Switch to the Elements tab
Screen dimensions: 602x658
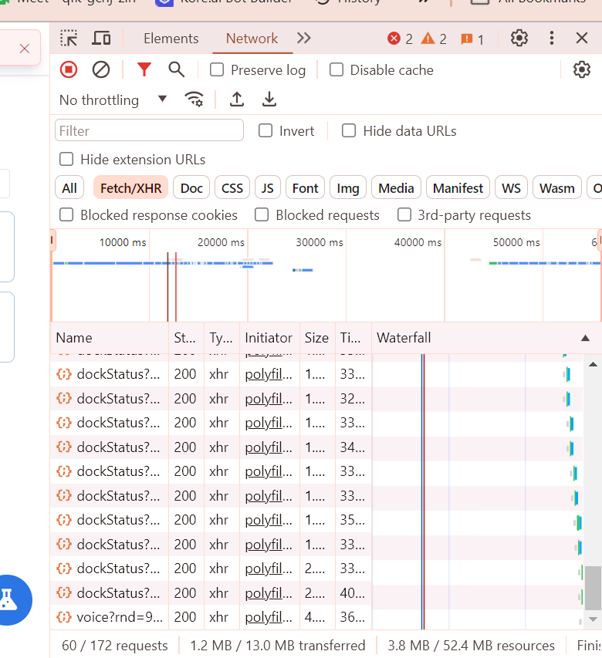[x=171, y=39]
